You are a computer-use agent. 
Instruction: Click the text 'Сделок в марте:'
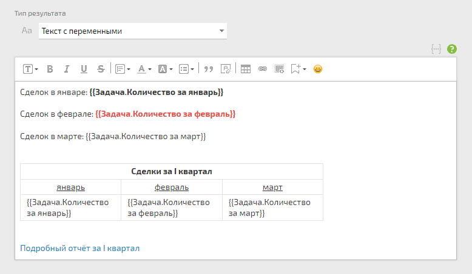tap(52, 137)
